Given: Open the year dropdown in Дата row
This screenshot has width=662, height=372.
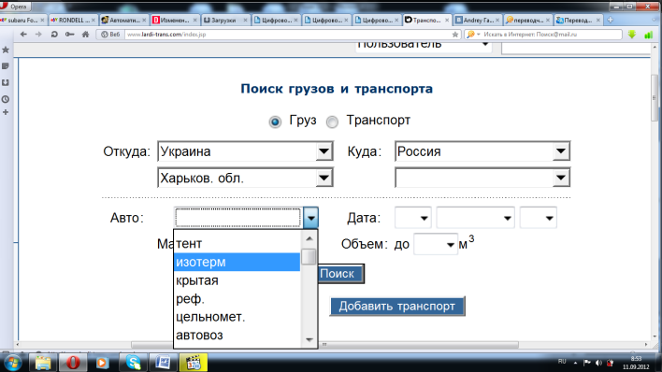Looking at the screenshot, I should (x=539, y=218).
